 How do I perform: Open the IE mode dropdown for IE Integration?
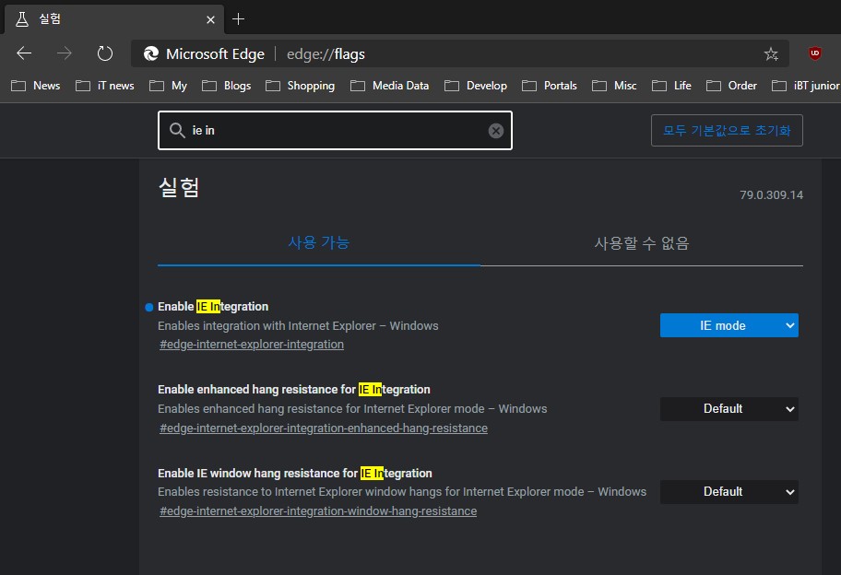728,325
